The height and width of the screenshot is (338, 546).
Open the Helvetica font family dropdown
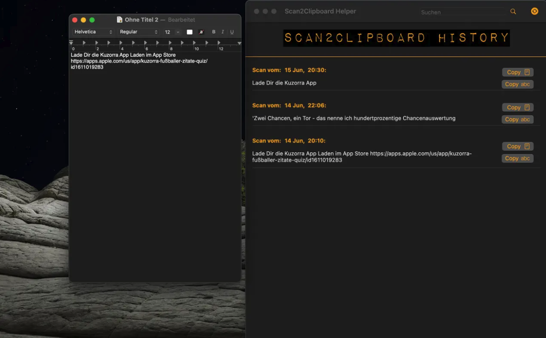click(x=93, y=32)
